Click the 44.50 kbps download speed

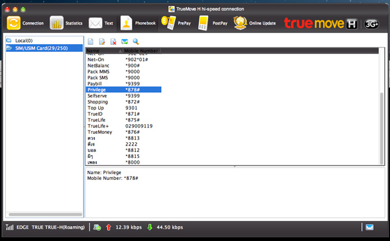click(170, 227)
